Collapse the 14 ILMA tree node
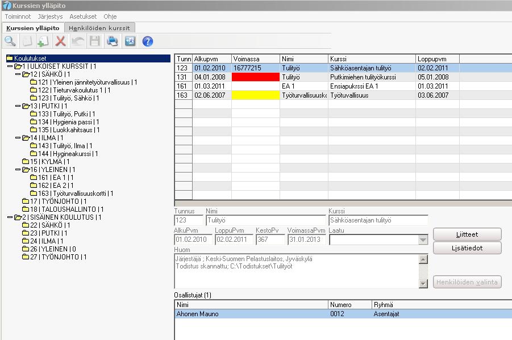Image resolution: width=512 pixels, height=340 pixels. pyautogui.click(x=18, y=138)
